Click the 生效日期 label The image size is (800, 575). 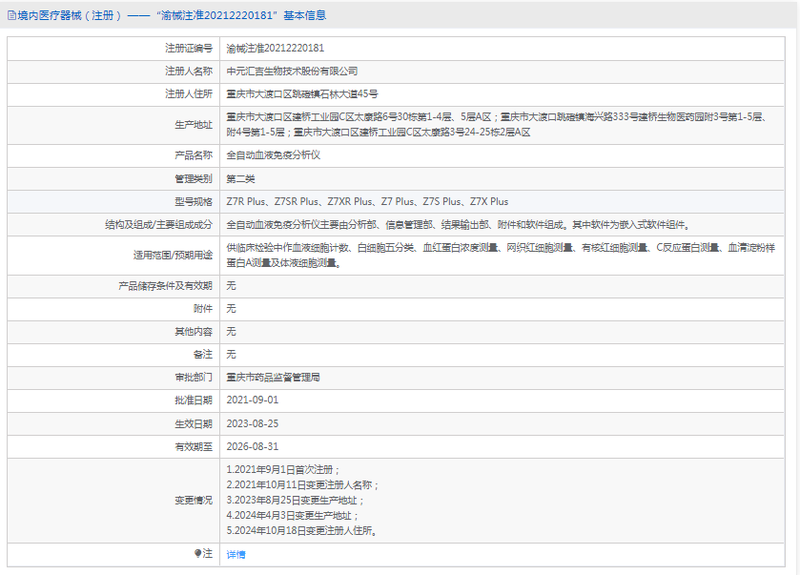194,424
